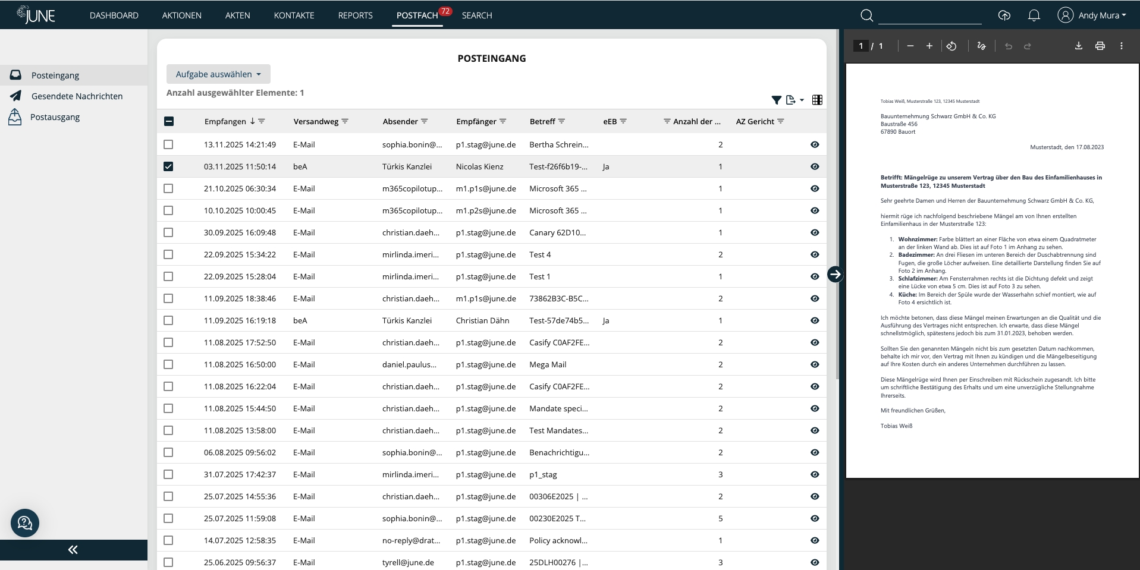Open the Aufgabe auswählen dropdown
This screenshot has width=1140, height=570.
[218, 74]
